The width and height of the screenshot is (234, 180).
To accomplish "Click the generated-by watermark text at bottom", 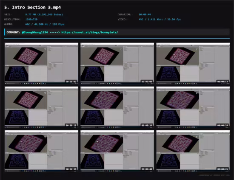I will click(214, 175).
